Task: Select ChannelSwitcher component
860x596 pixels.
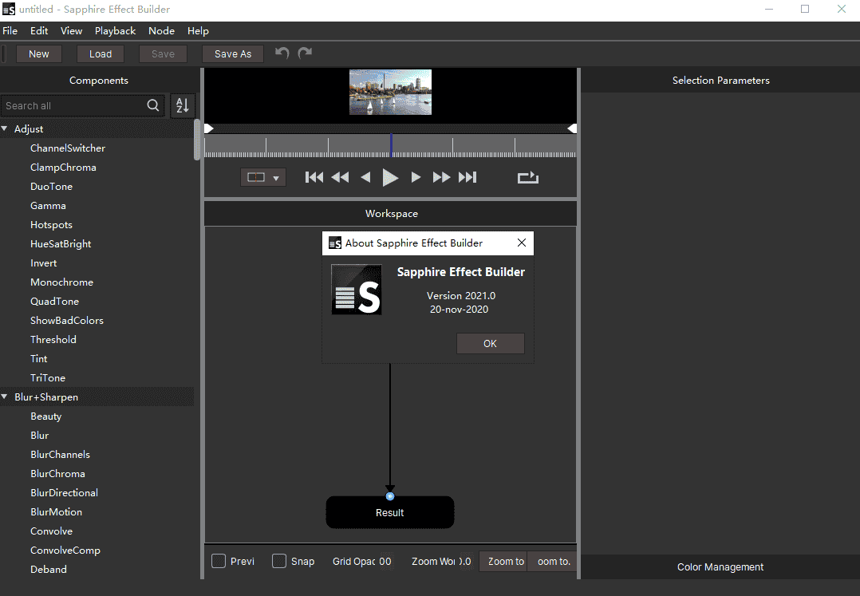Action: tap(68, 148)
